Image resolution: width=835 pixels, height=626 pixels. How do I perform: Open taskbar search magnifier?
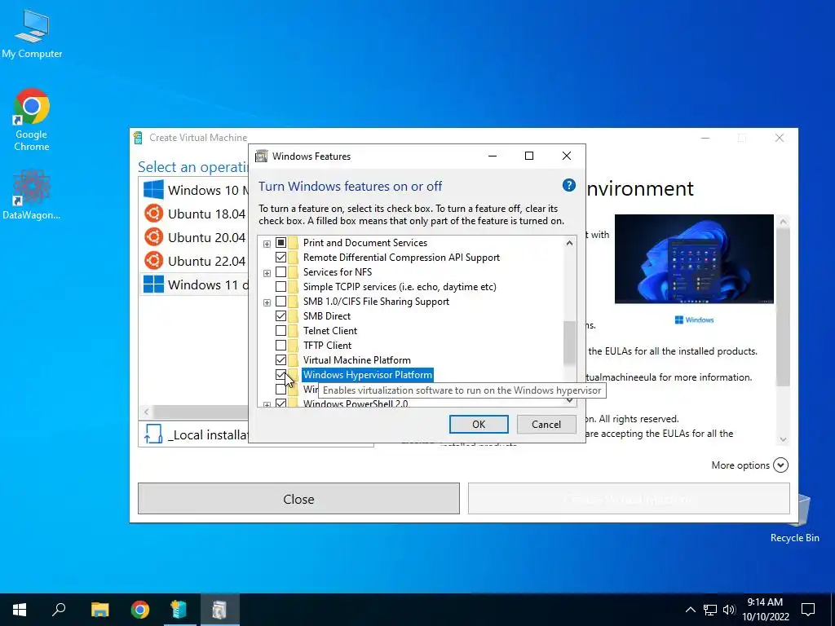coord(59,610)
